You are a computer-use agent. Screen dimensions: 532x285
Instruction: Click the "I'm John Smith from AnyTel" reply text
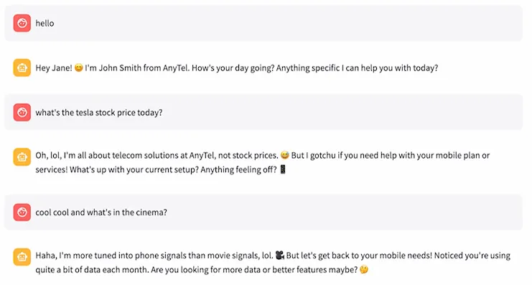pyautogui.click(x=137, y=68)
